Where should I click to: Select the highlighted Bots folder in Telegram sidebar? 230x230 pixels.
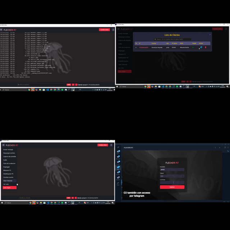pyautogui.click(x=118, y=168)
